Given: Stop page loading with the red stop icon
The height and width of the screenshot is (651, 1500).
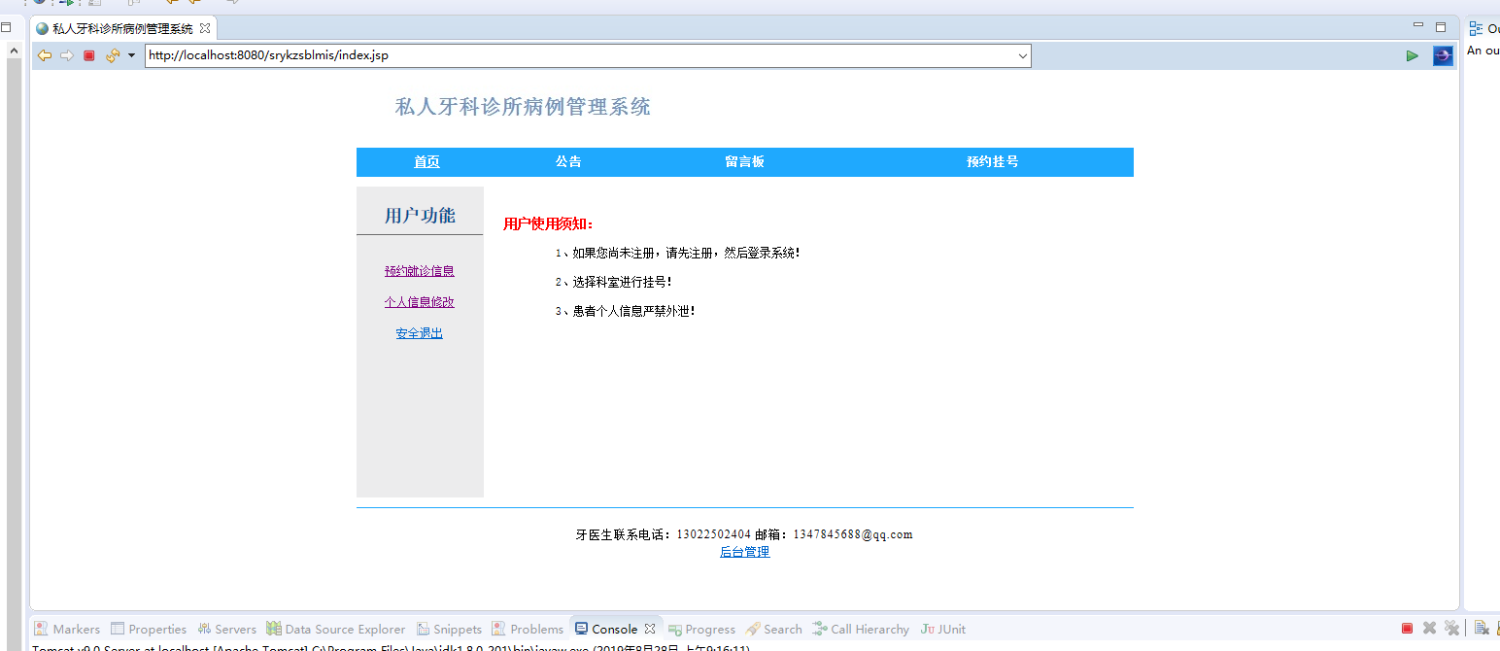Looking at the screenshot, I should tap(88, 55).
